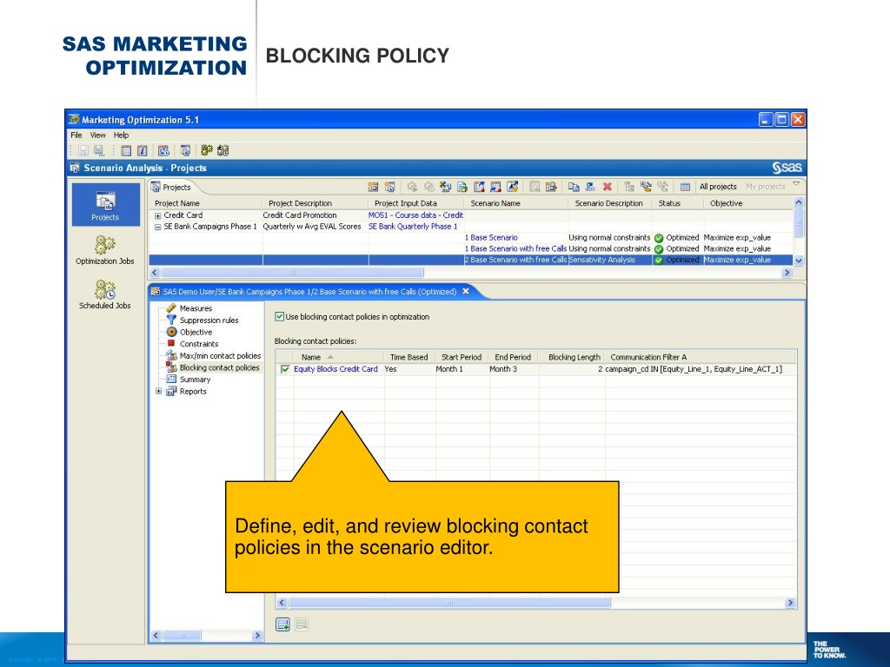Open the 1 Base Scenario link
Viewport: 890px width, 667px height.
[x=491, y=238]
